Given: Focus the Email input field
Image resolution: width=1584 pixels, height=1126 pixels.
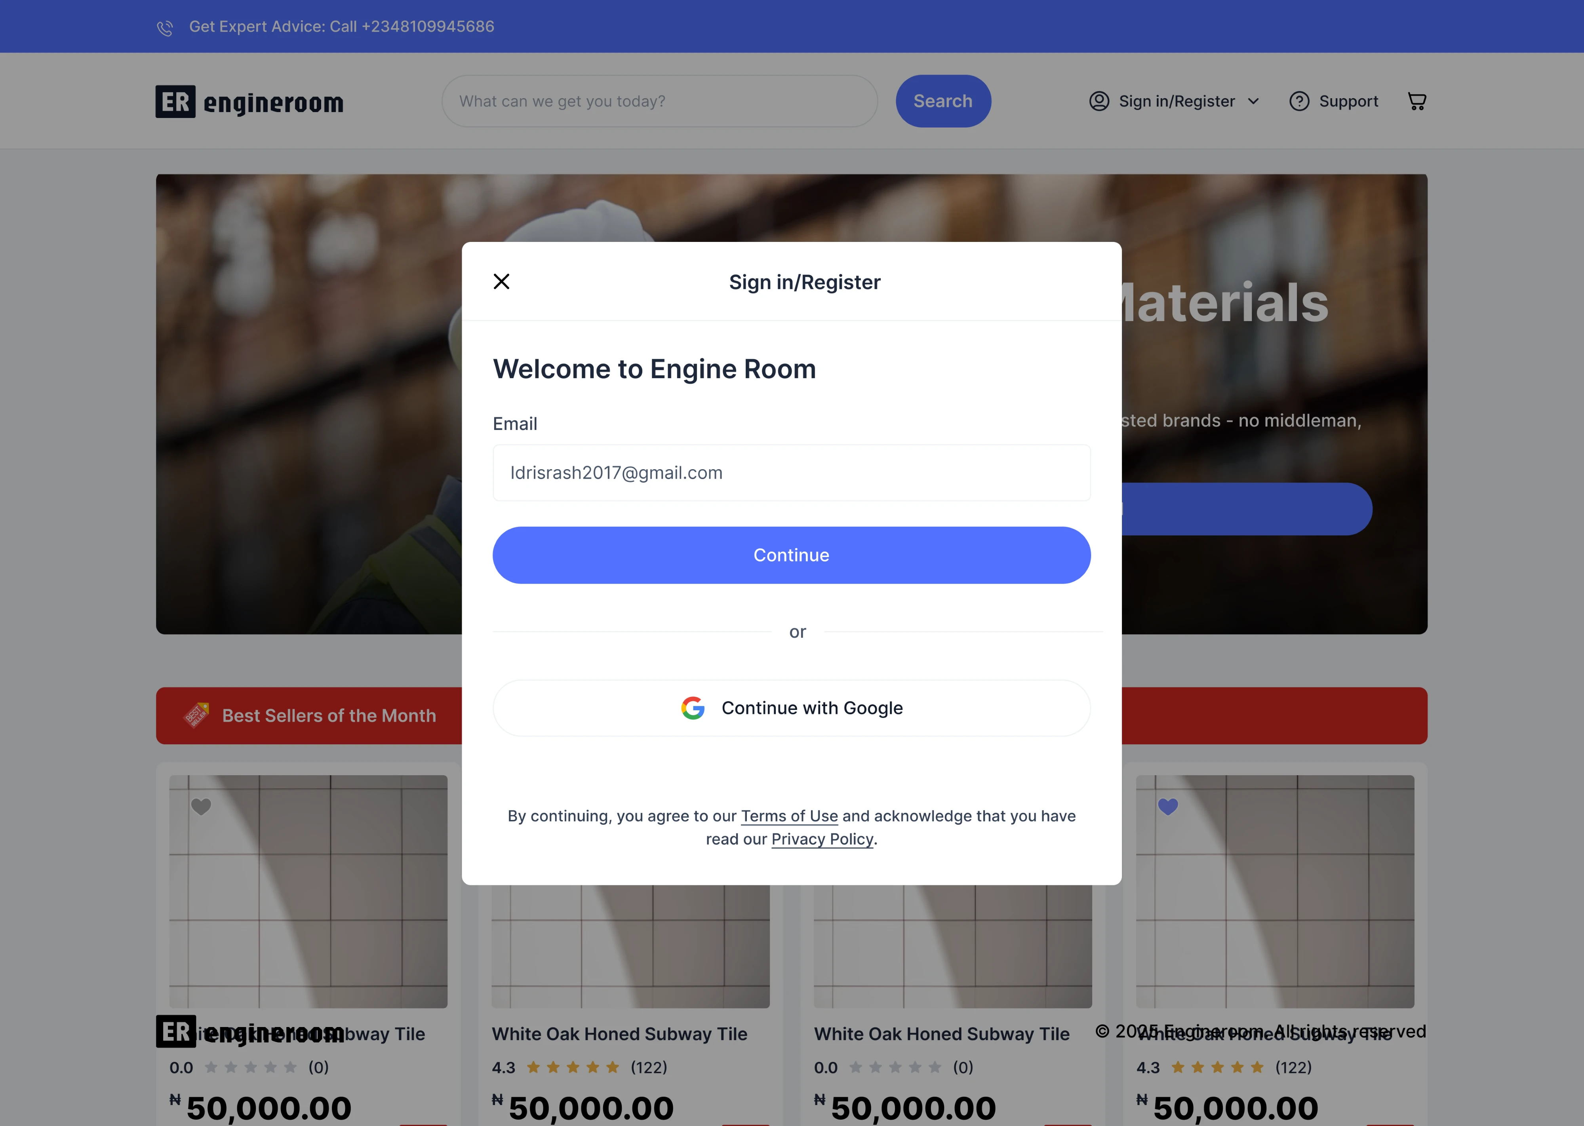Looking at the screenshot, I should click(791, 473).
